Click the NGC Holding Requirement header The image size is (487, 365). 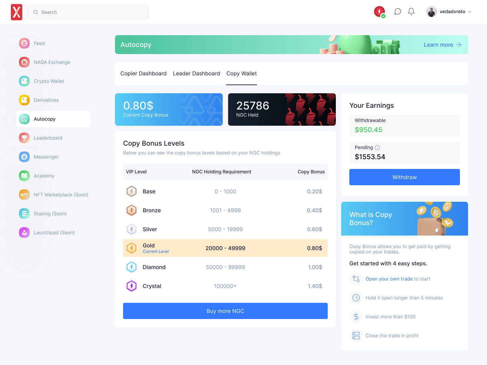click(x=222, y=172)
